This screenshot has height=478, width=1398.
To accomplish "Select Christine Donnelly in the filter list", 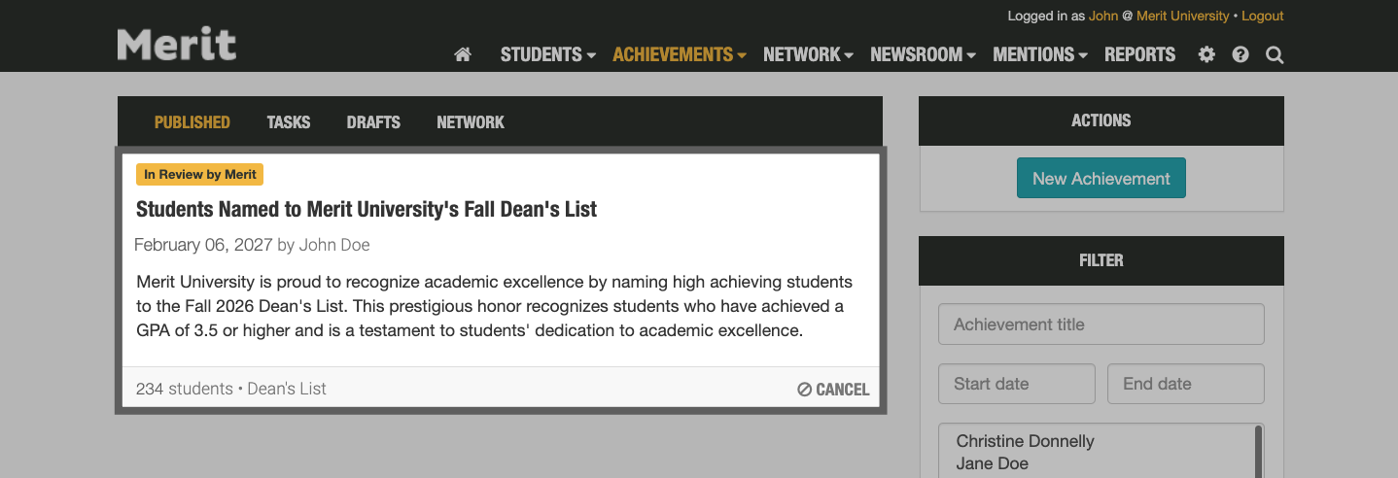I will 1025,441.
